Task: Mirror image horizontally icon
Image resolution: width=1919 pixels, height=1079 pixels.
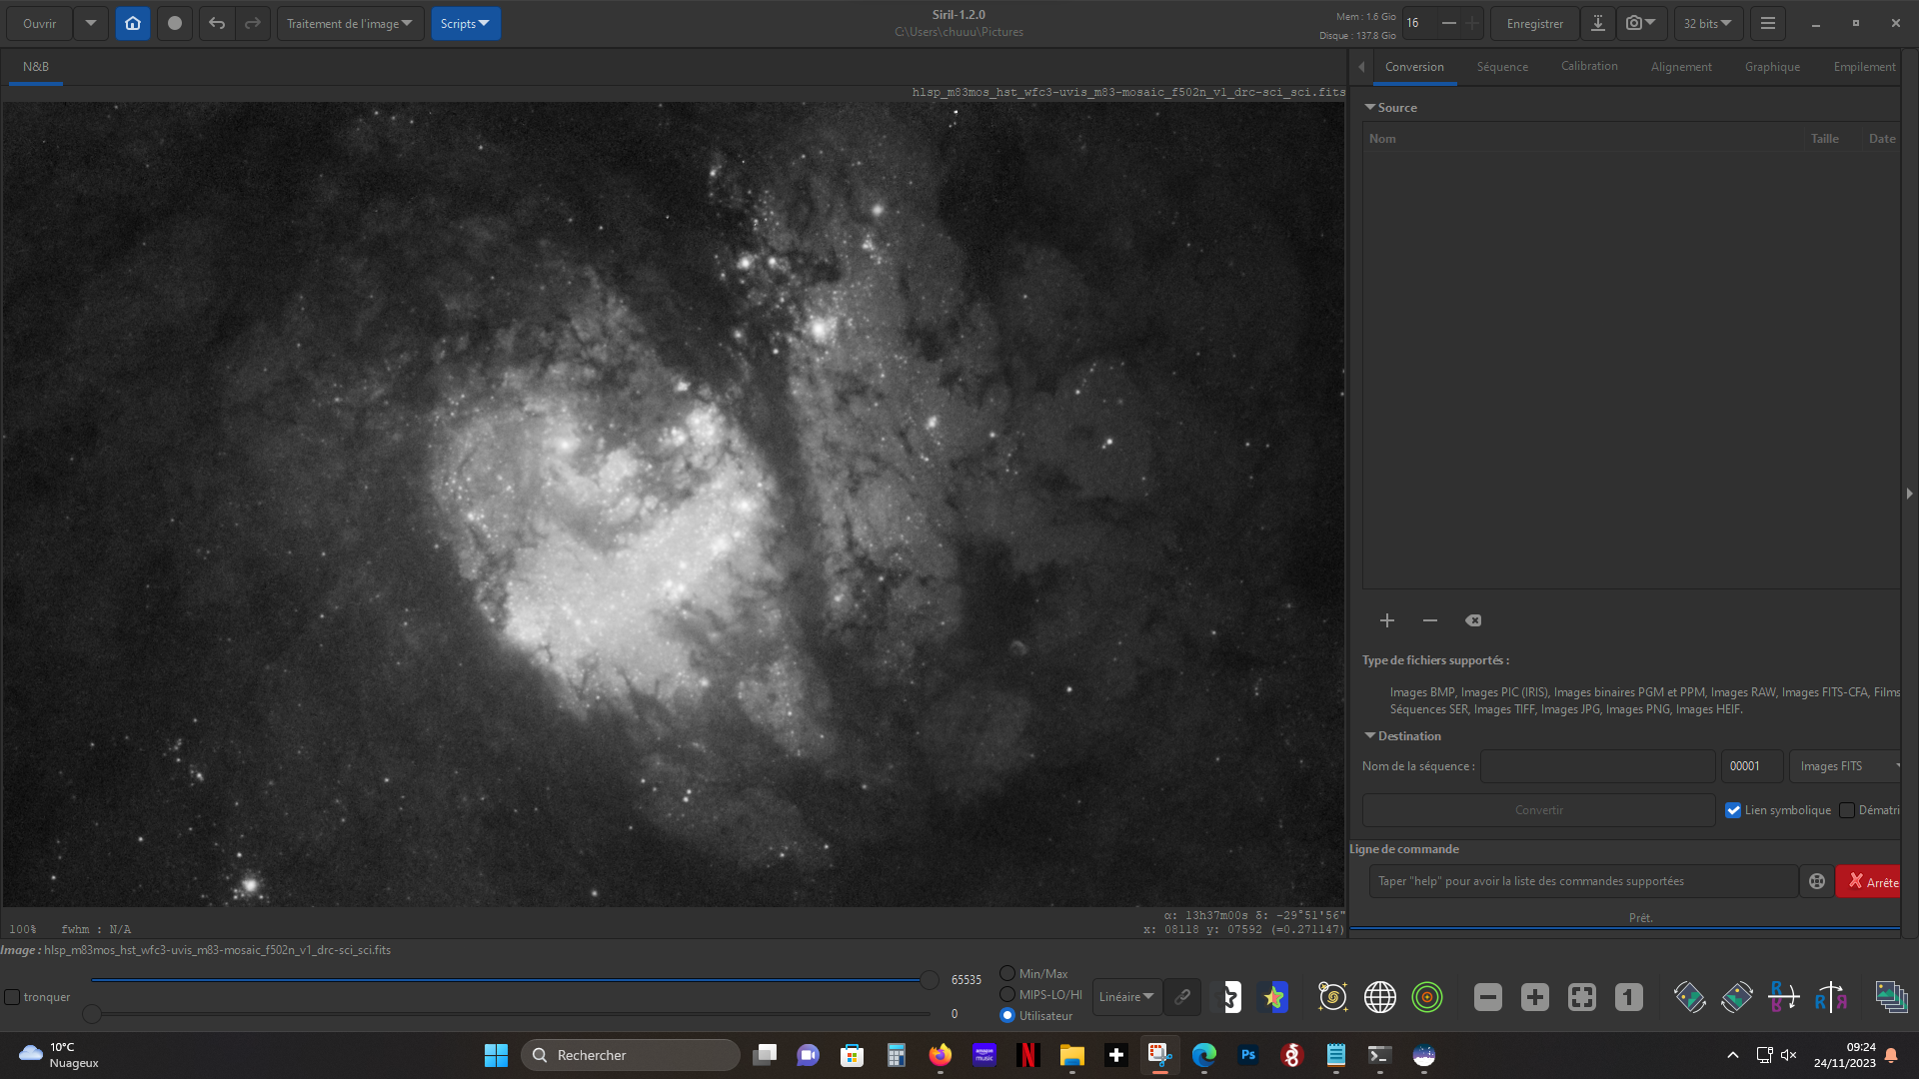Action: coord(1831,997)
